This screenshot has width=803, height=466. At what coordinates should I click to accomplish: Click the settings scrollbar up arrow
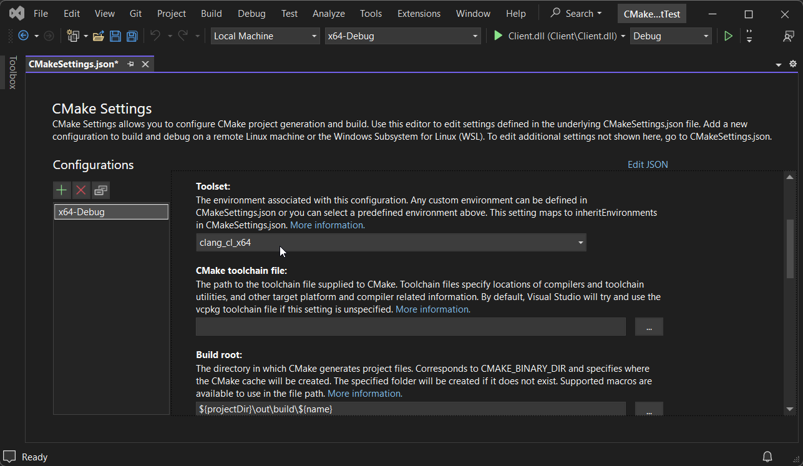[790, 178]
